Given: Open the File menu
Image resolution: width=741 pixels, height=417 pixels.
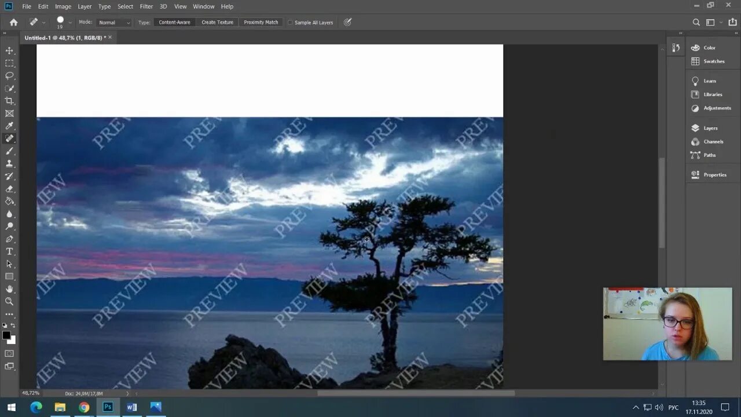Looking at the screenshot, I should coord(27,6).
